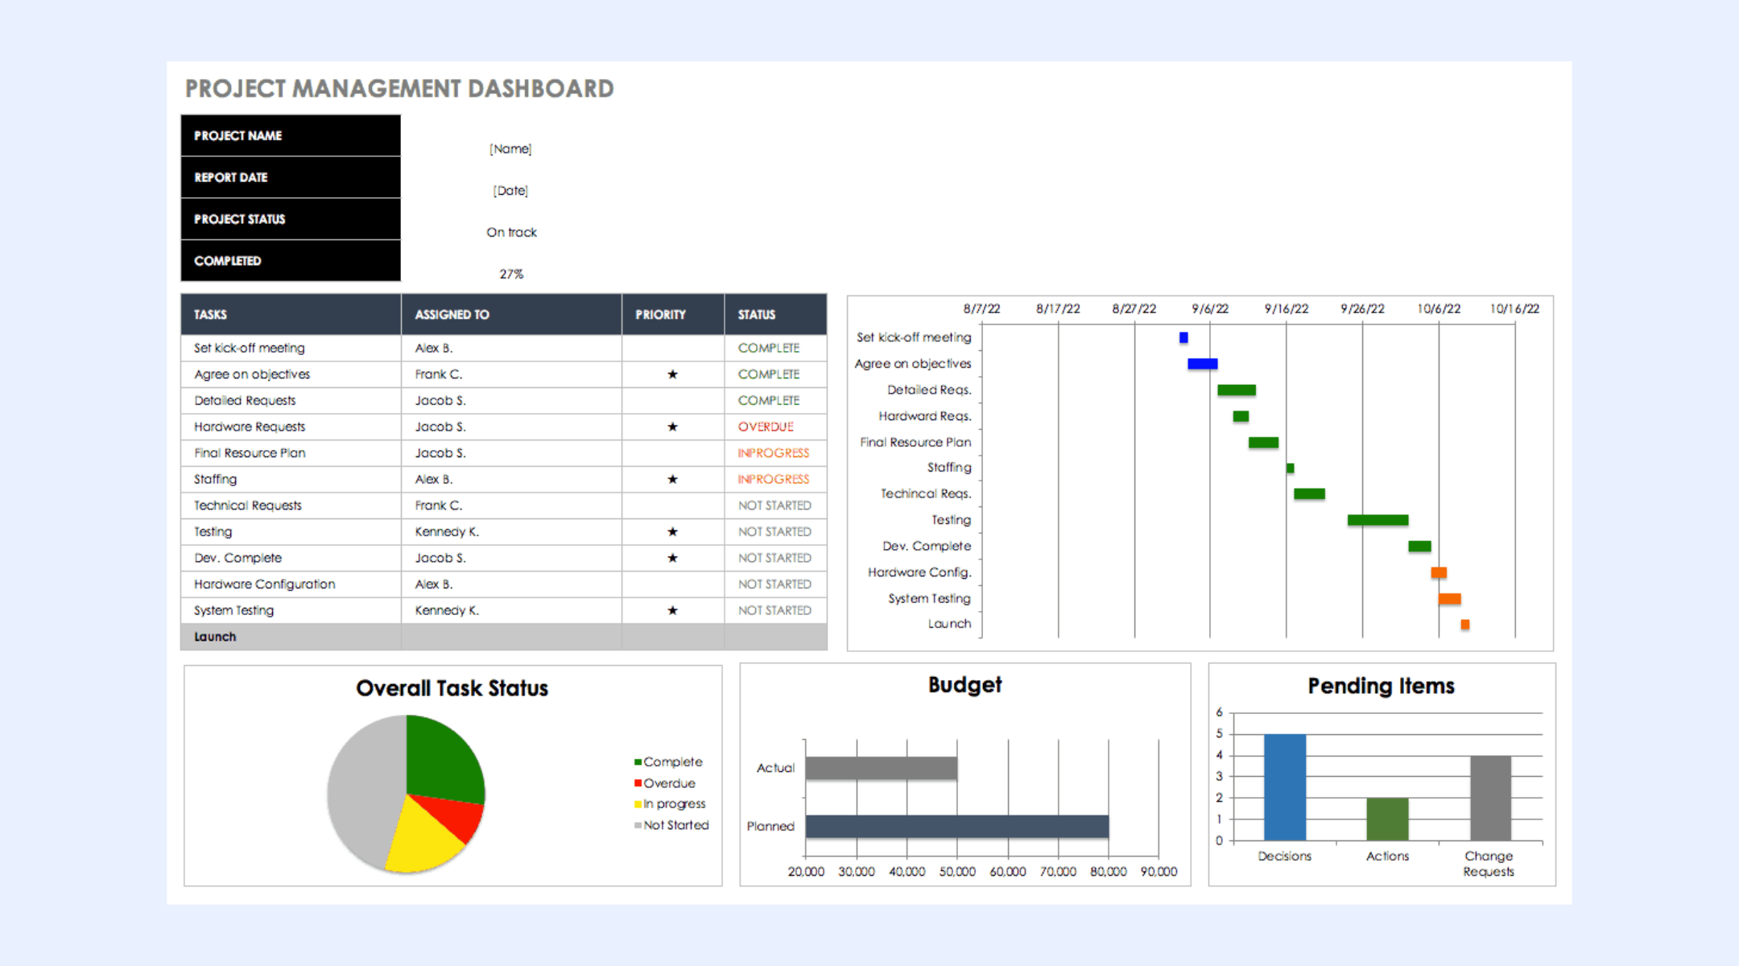
Task: Click the Overall Task Status chart title
Action: [x=452, y=688]
